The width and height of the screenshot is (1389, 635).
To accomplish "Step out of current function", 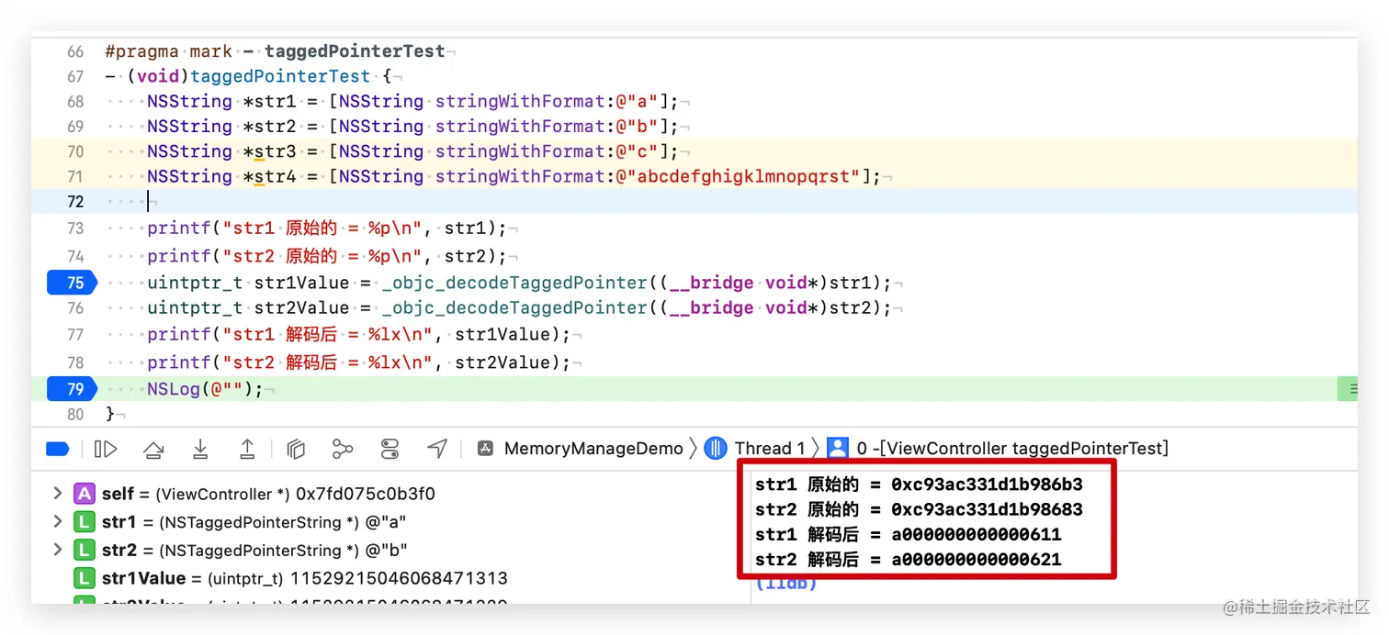I will pos(248,449).
